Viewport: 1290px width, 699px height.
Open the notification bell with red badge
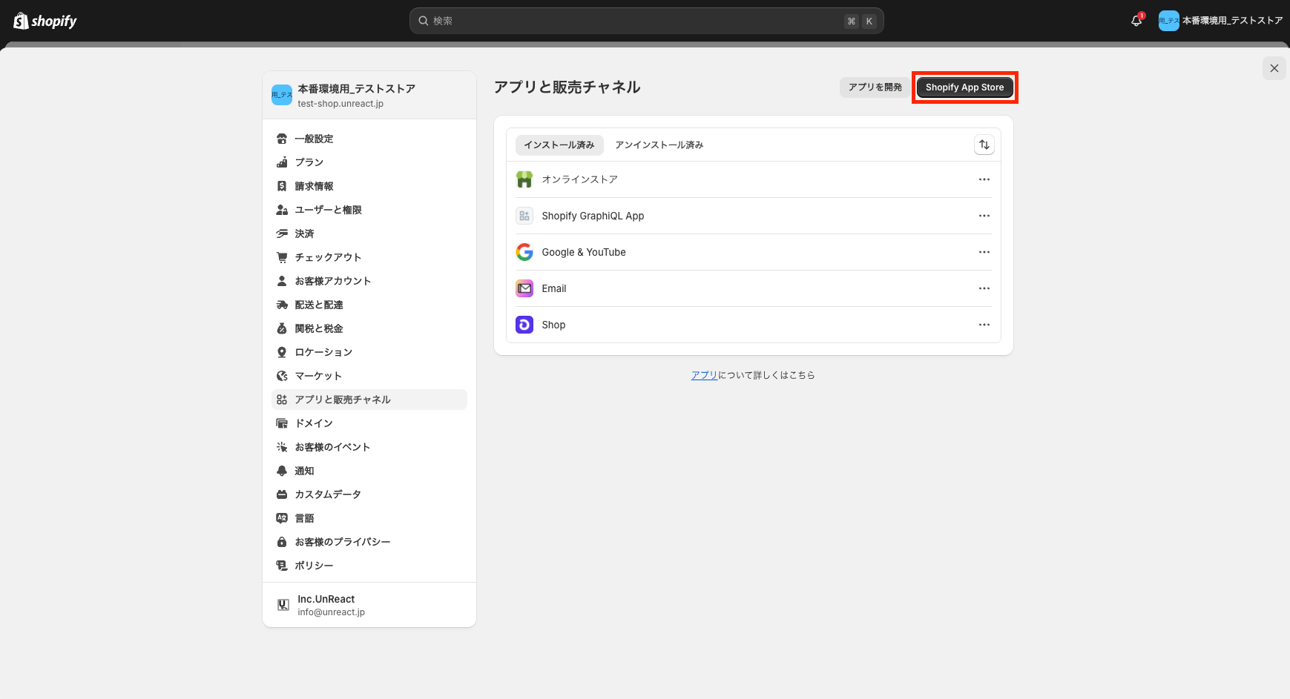[x=1136, y=20]
